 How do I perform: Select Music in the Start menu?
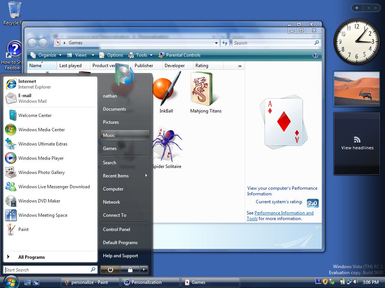[x=125, y=135]
